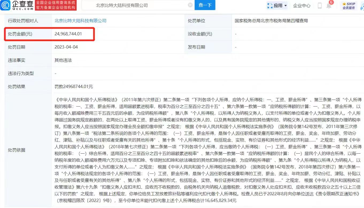
Task: Click the search input field with company name
Action: tap(138, 5)
